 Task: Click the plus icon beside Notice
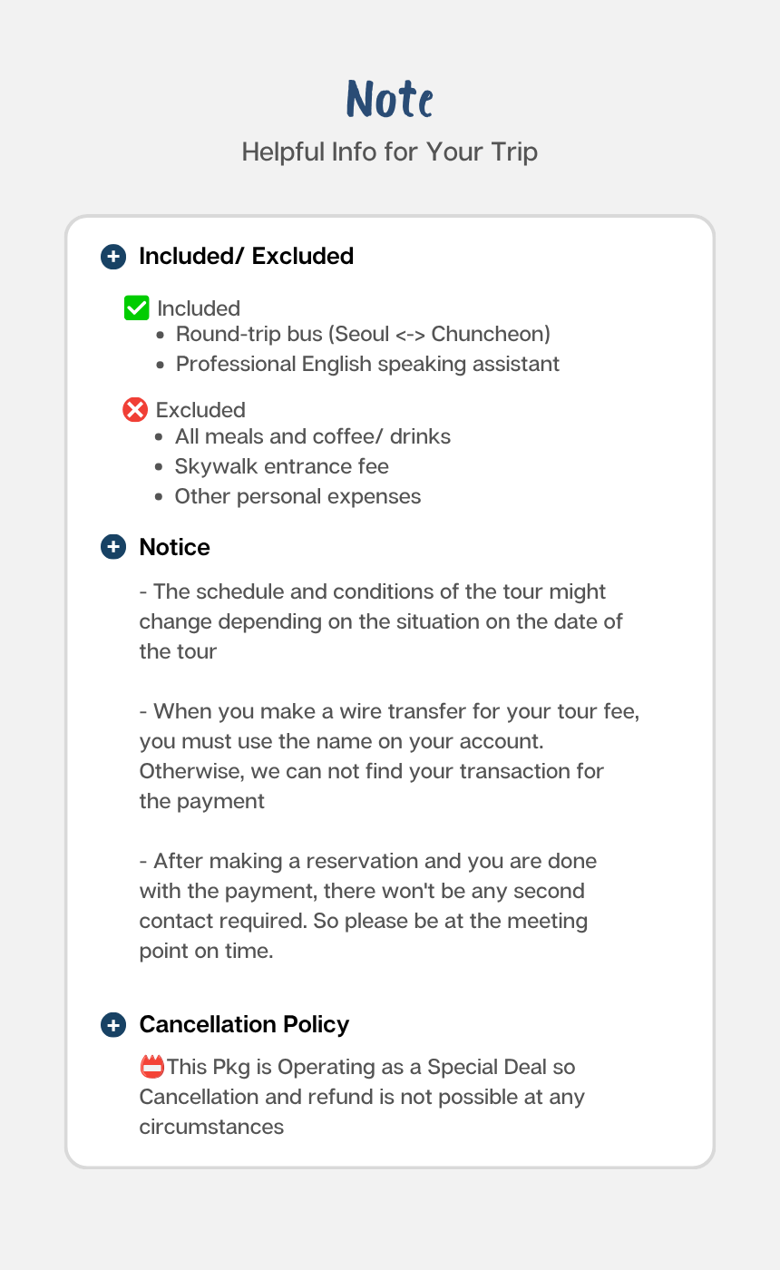[x=113, y=547]
